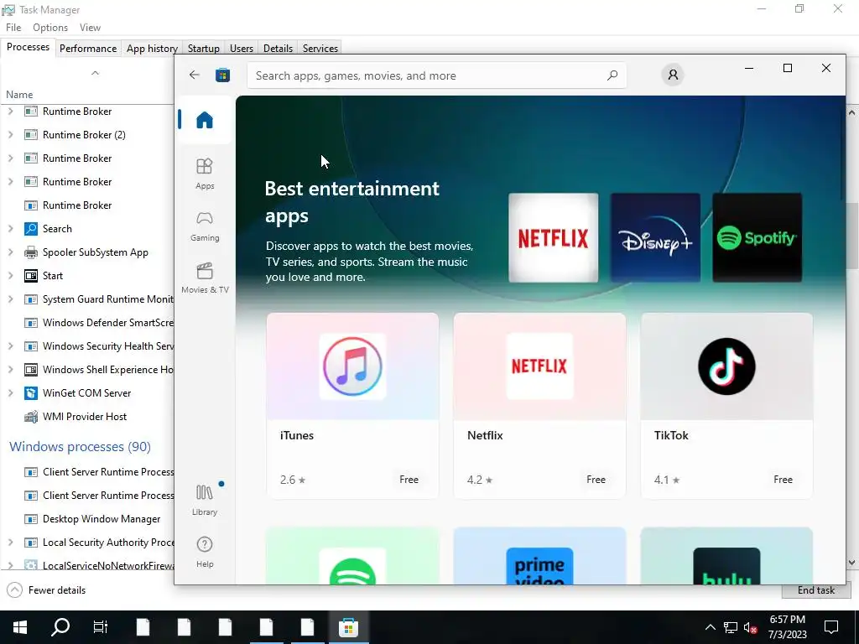859x644 pixels.
Task: Open Store Help
Action: pos(205,552)
